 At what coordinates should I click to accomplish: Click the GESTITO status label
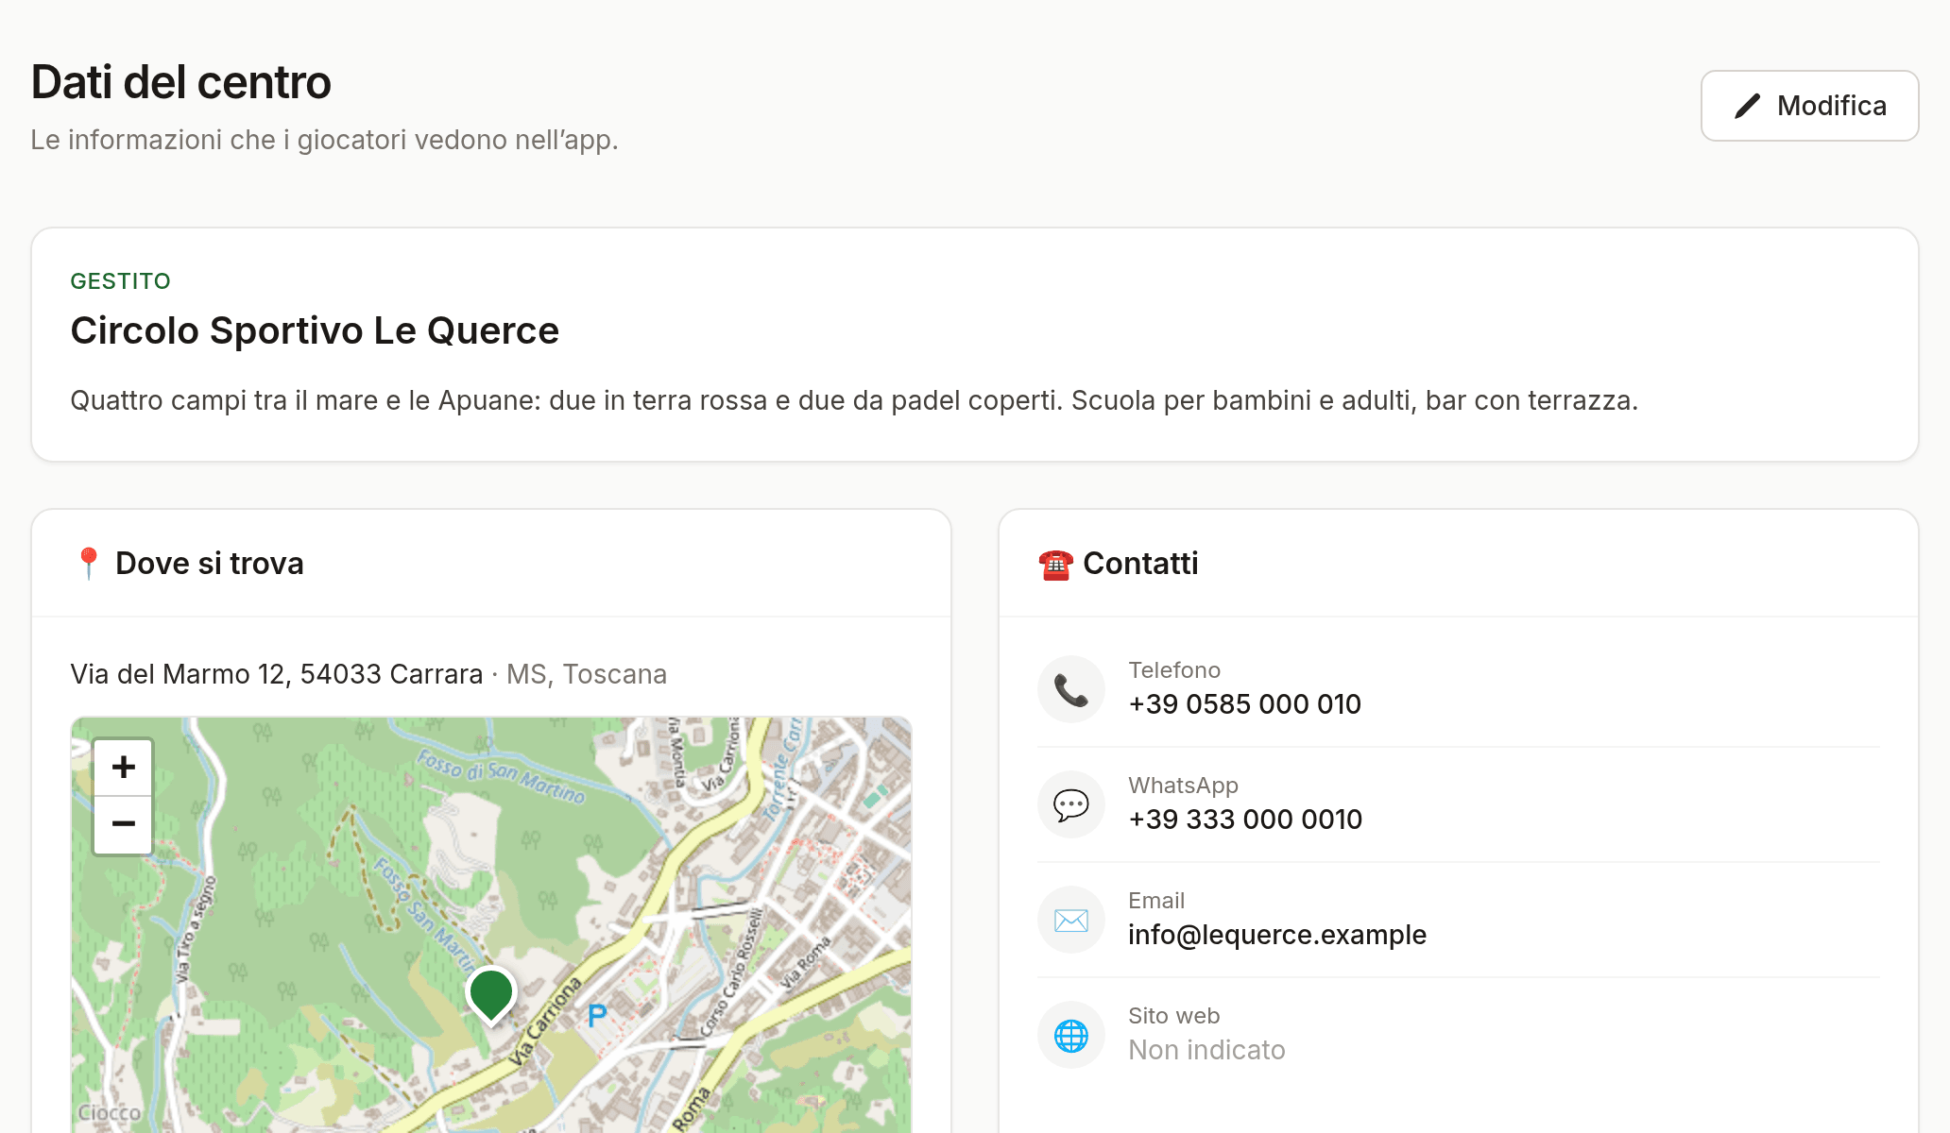point(121,281)
